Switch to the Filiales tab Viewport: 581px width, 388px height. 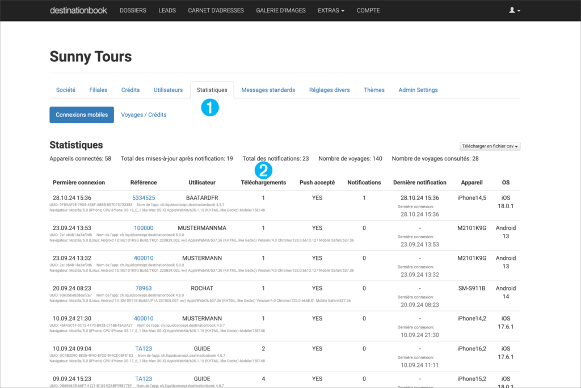point(98,90)
